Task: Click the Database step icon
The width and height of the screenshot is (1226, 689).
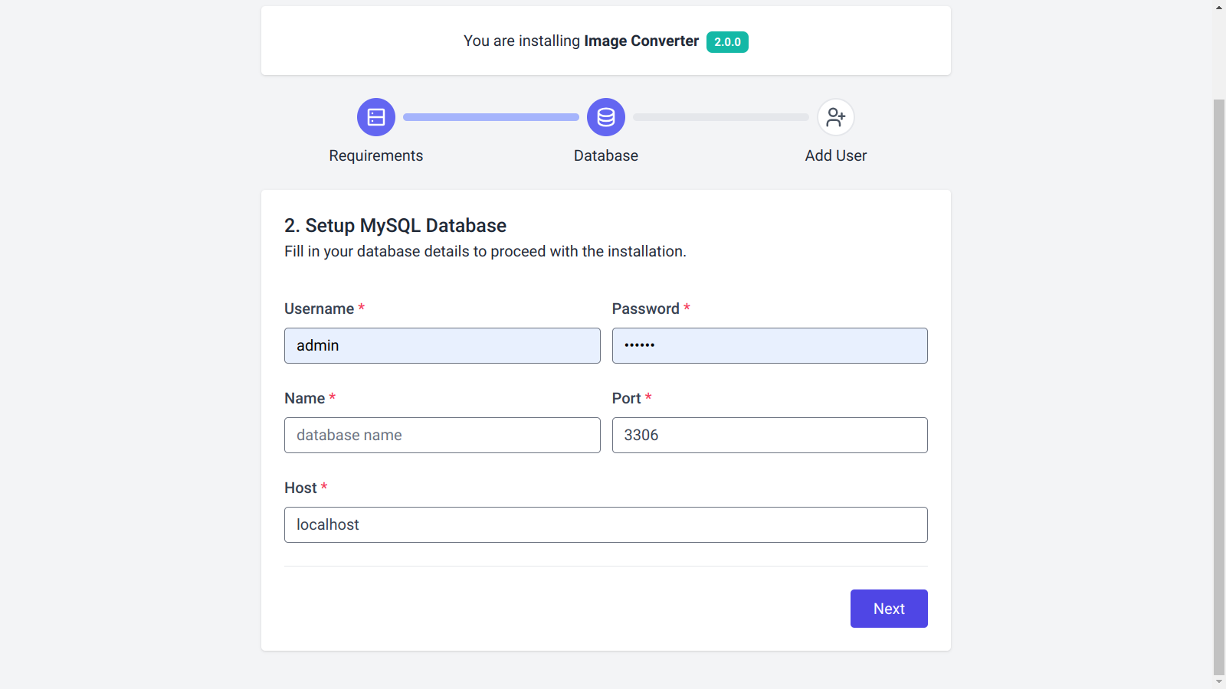Action: pyautogui.click(x=606, y=117)
